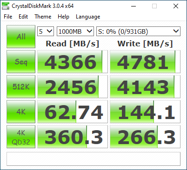Open the Help menu
The image size is (187, 170).
coord(63,17)
